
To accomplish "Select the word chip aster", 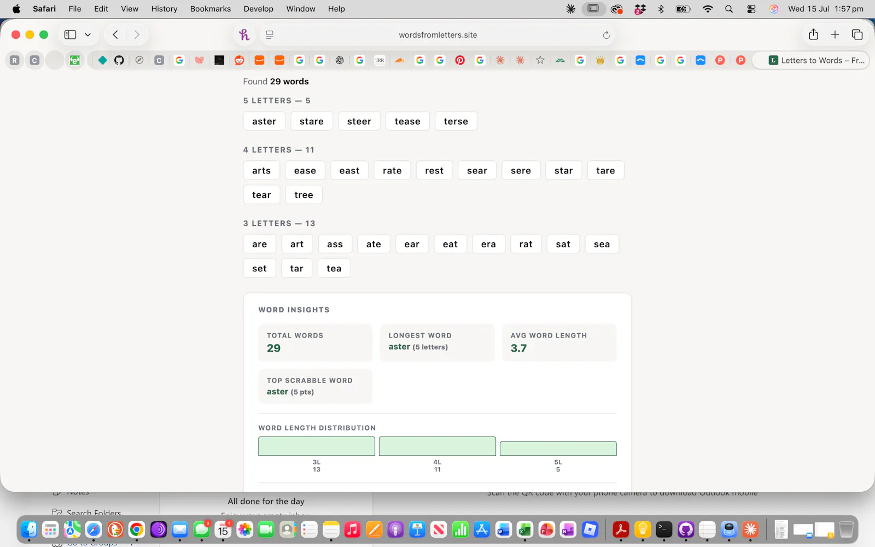I will tap(264, 121).
